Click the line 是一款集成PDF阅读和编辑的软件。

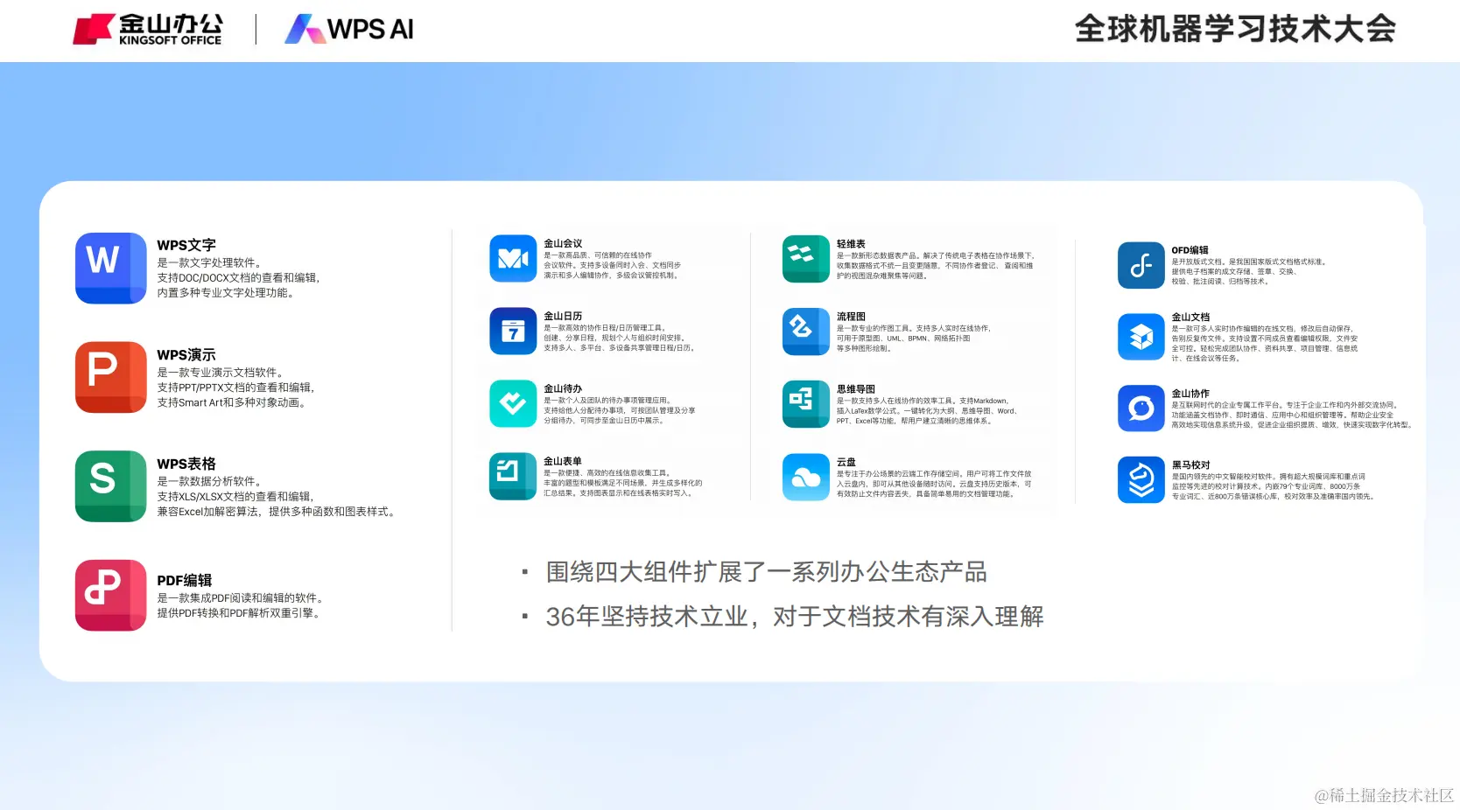pyautogui.click(x=242, y=598)
